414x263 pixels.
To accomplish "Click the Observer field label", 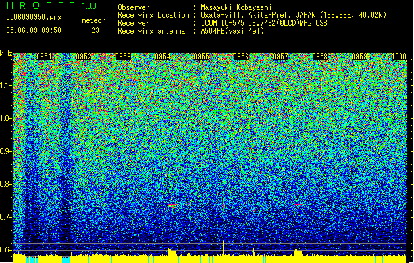I will pos(134,7).
